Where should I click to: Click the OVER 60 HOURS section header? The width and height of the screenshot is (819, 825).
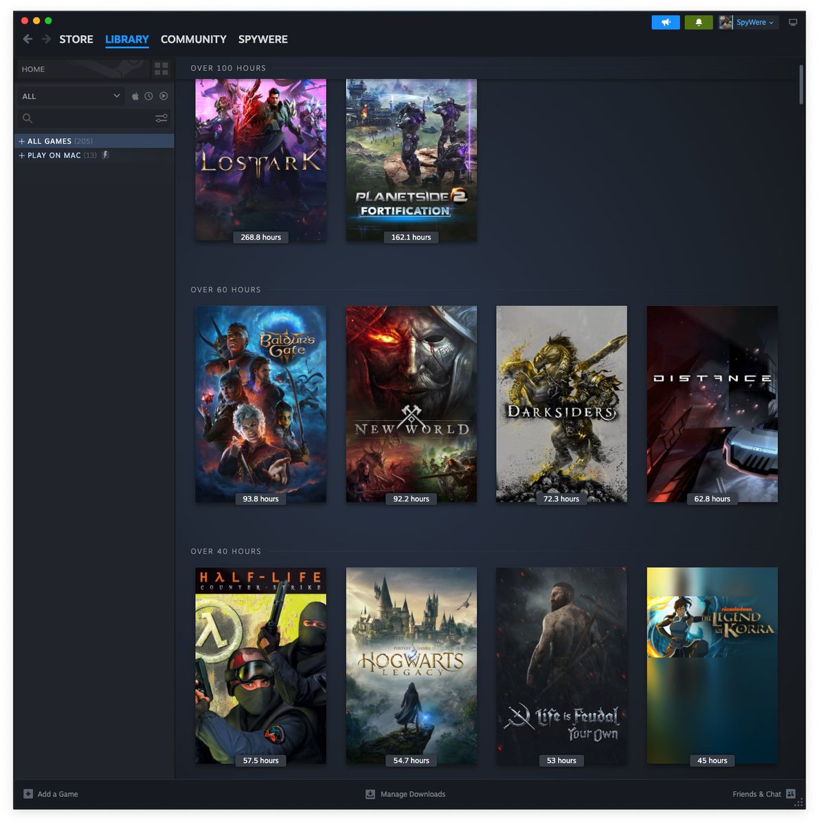(226, 289)
